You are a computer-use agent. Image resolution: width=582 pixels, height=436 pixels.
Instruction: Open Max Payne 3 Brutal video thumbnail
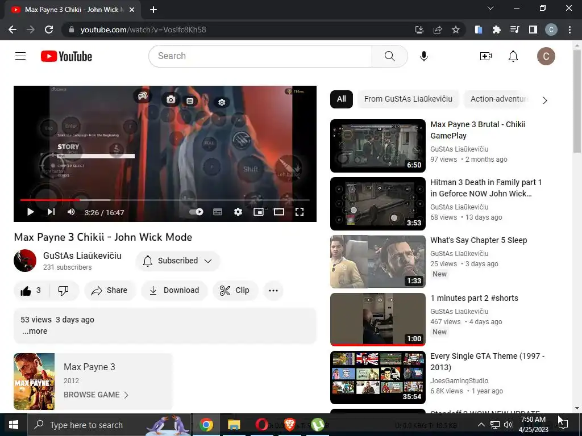coord(378,146)
